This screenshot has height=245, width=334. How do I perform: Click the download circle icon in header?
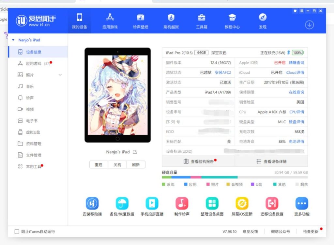[309, 25]
